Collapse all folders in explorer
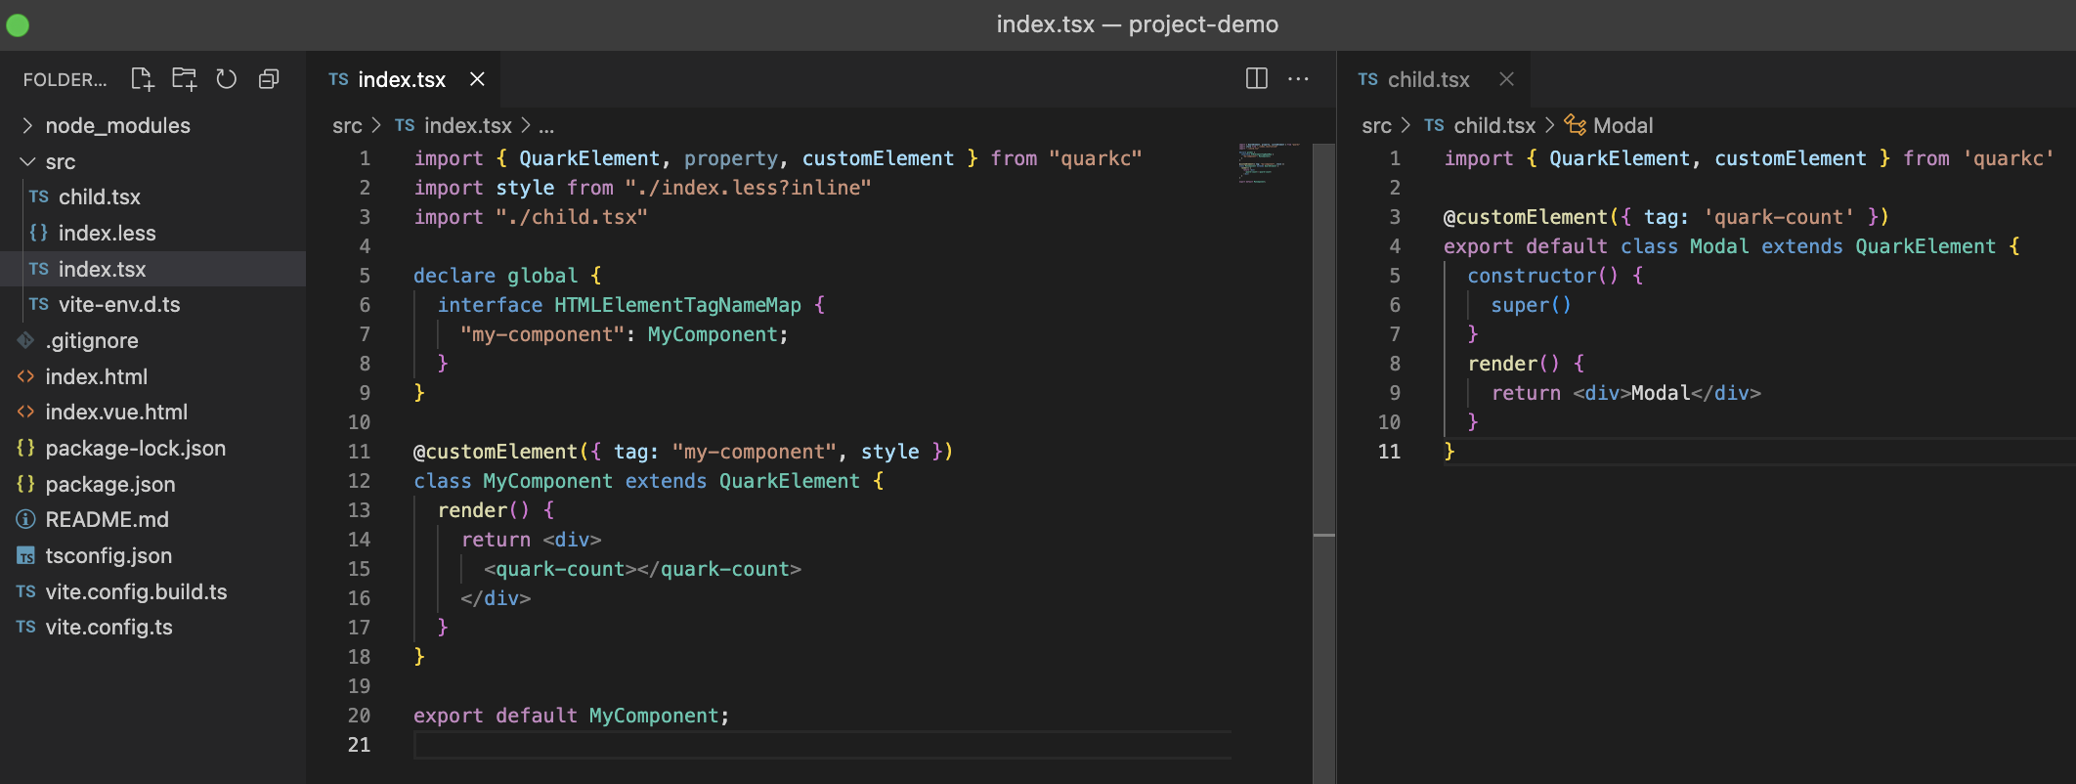The height and width of the screenshot is (784, 2076). click(x=269, y=79)
